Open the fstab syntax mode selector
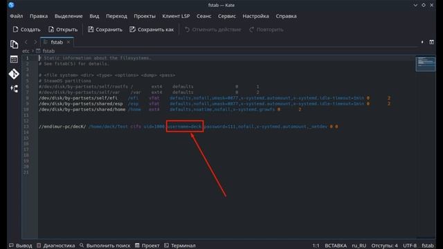The width and height of the screenshot is (443, 249). tap(428, 246)
